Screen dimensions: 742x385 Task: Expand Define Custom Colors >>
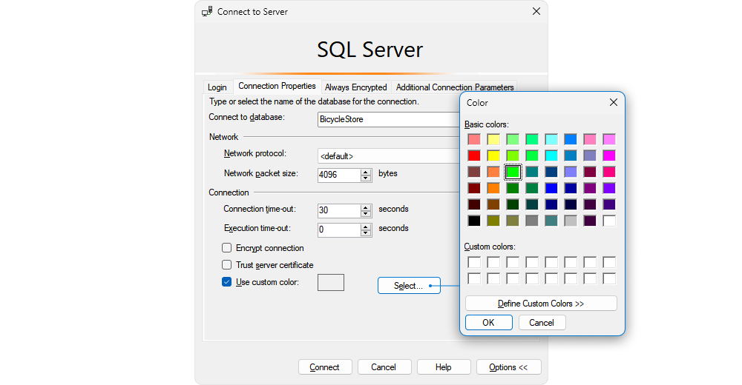point(541,304)
